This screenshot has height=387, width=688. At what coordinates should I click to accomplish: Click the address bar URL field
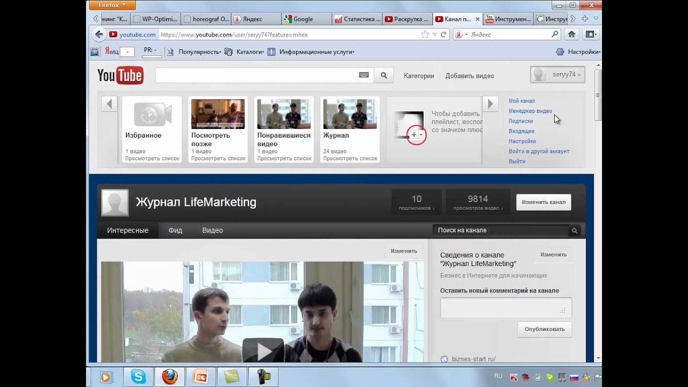(x=289, y=34)
